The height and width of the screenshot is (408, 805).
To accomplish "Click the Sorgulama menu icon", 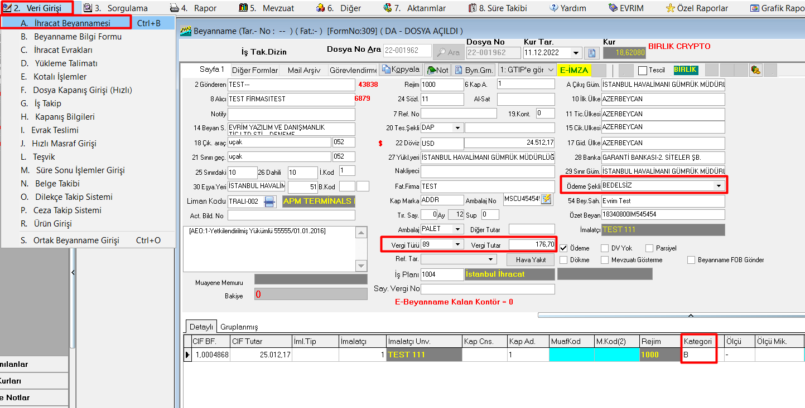I will tap(88, 8).
